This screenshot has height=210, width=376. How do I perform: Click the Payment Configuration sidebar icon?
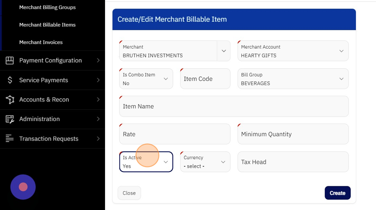pos(10,61)
